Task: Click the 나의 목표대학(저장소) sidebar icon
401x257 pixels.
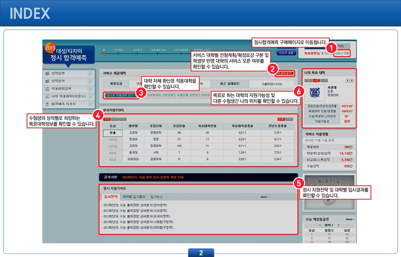Action: (47, 96)
